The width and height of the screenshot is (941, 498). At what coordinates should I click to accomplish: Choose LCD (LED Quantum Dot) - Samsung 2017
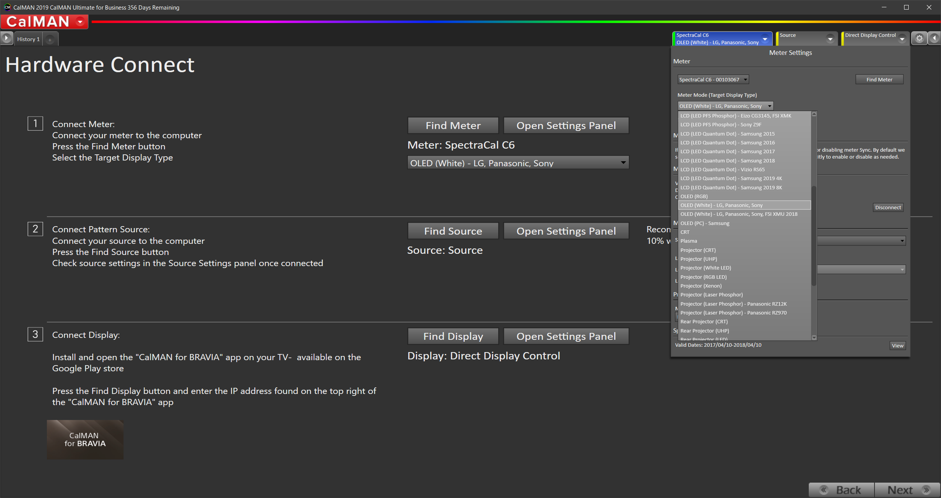745,151
